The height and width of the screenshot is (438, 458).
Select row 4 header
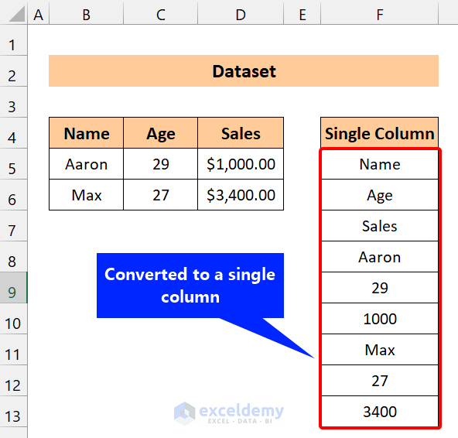click(13, 133)
